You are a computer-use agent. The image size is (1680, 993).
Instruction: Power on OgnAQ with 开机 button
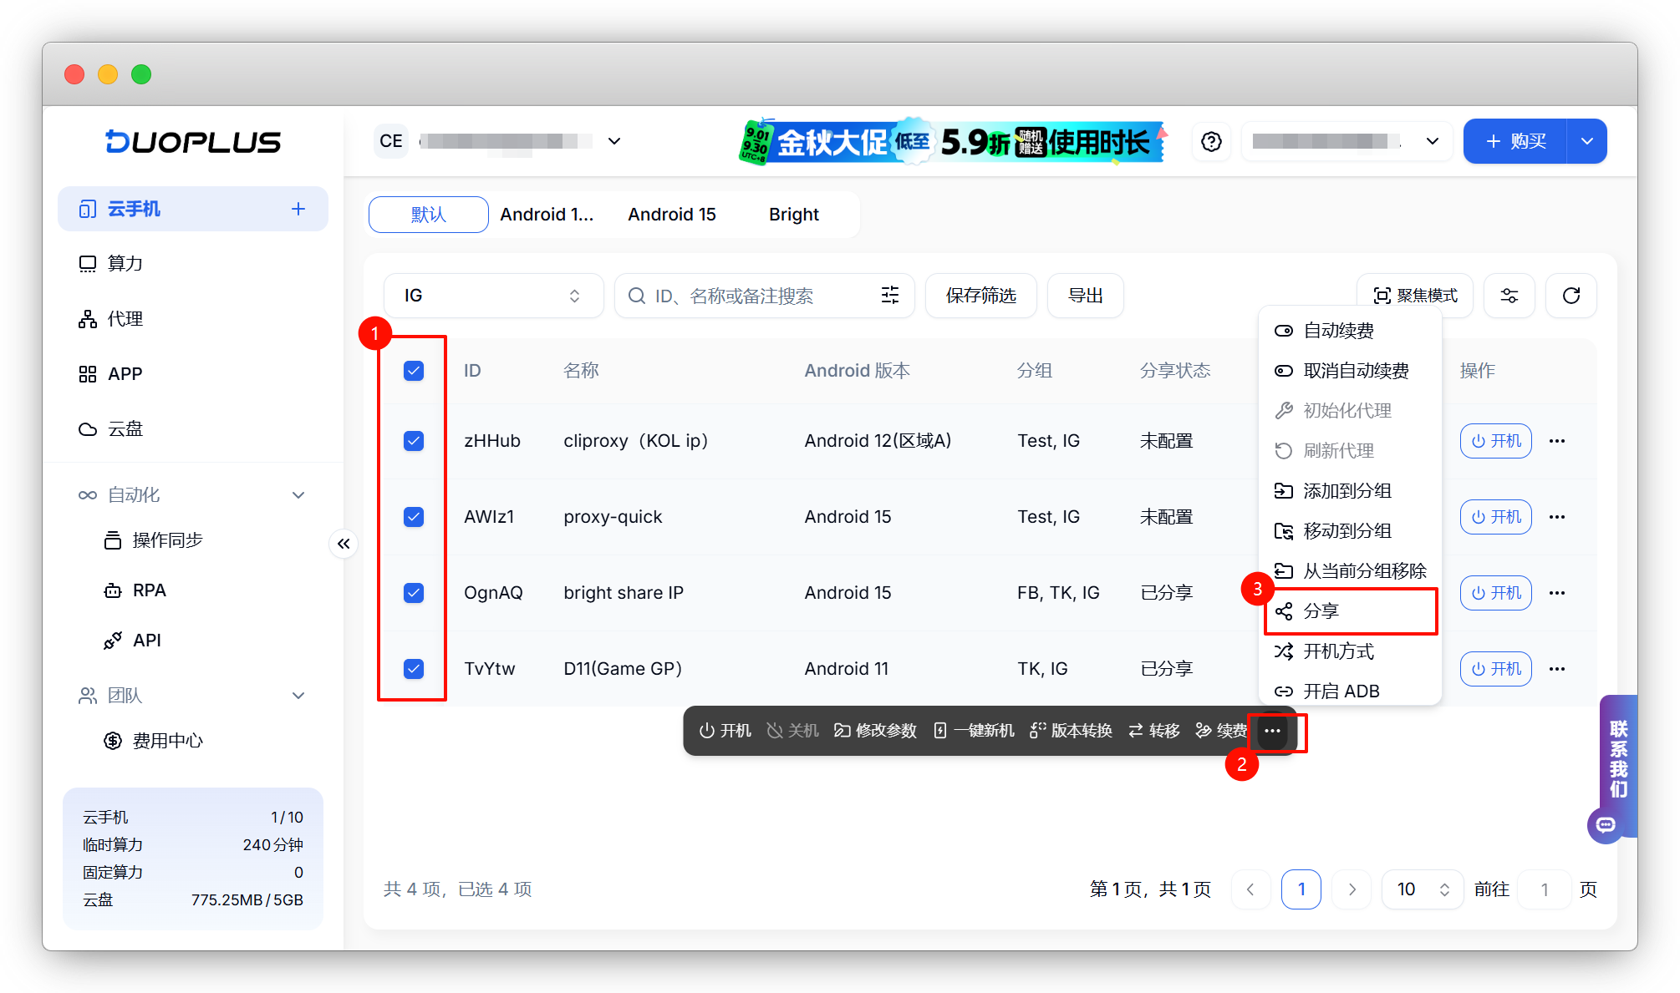coord(1495,593)
